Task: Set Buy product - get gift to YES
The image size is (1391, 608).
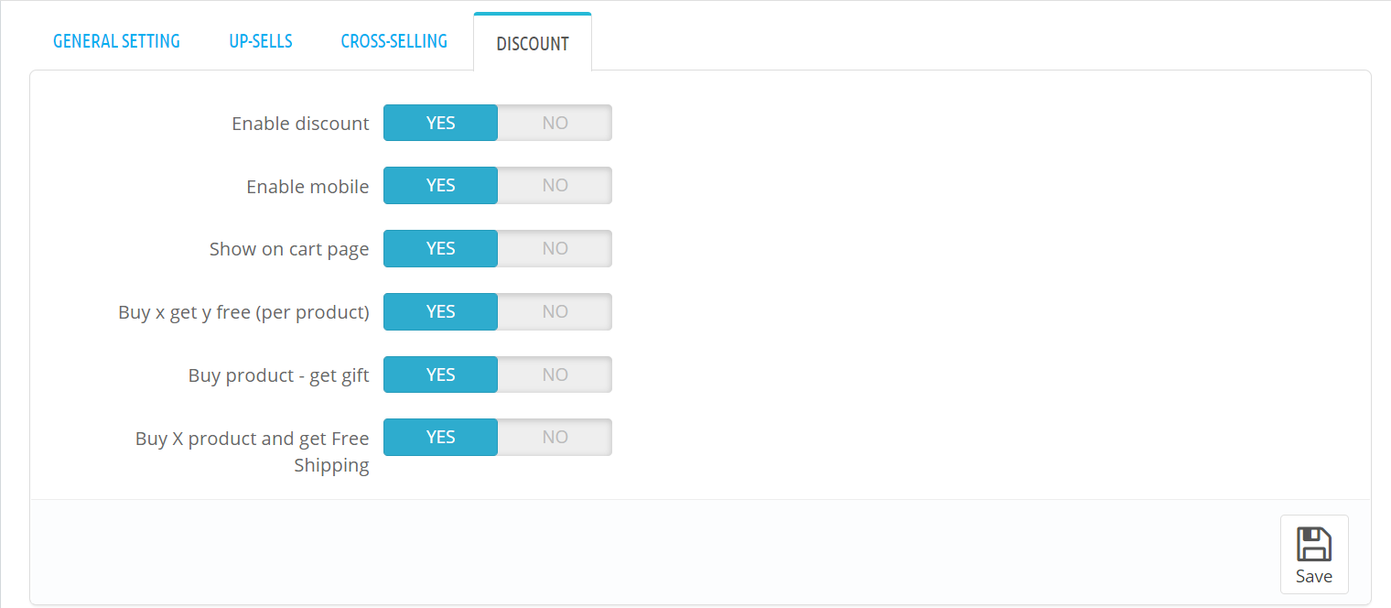Action: click(x=440, y=374)
